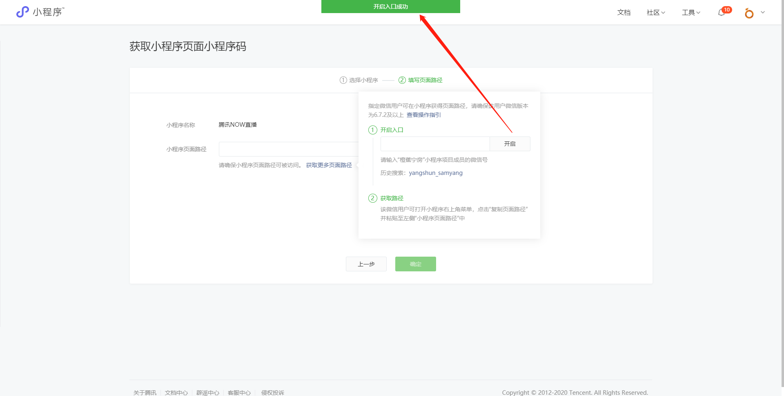Click the 开启入口 step 1 heading
This screenshot has height=396, width=784.
coord(392,130)
